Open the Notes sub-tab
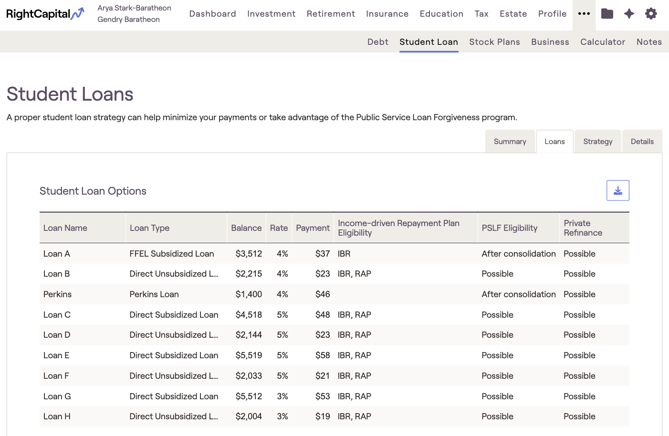This screenshot has width=669, height=436. tap(649, 42)
